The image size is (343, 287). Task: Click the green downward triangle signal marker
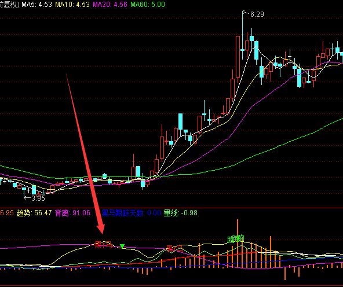(x=122, y=246)
